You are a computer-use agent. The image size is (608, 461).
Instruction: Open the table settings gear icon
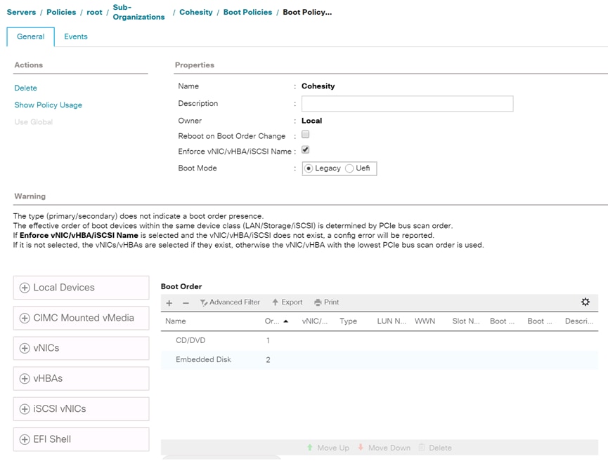coord(586,301)
